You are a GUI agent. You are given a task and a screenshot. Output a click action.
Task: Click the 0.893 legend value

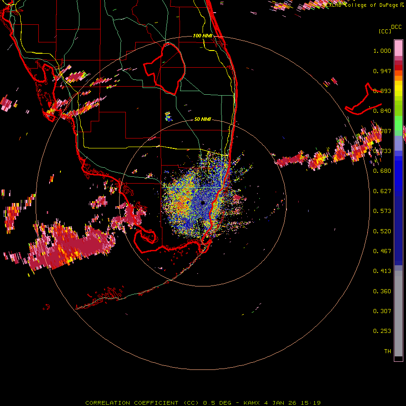tap(382, 91)
